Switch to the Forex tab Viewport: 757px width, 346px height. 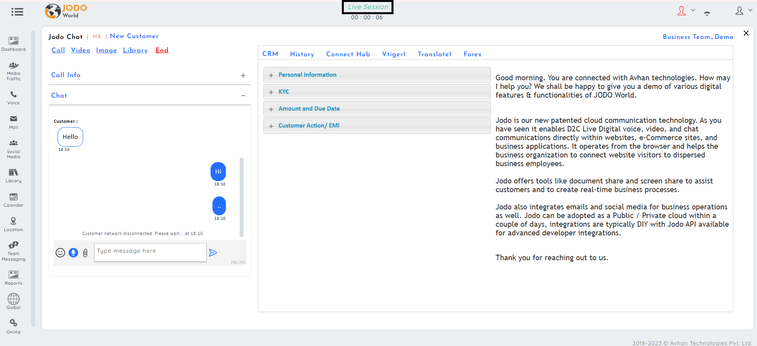coord(473,54)
